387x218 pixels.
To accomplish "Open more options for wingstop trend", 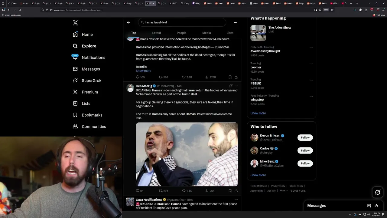I will [x=311, y=96].
